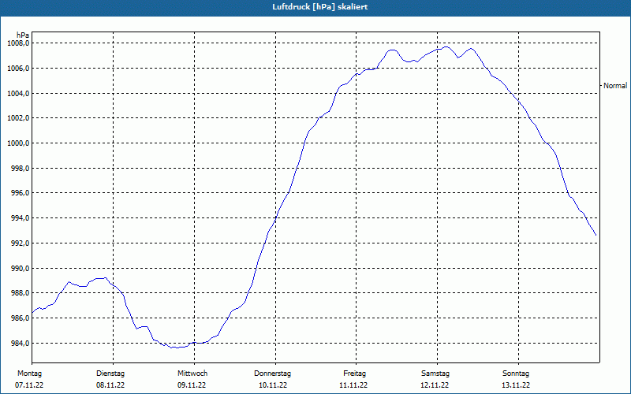Click the 1006,0 y-axis value
Screen dimensions: 631x394
click(x=18, y=69)
